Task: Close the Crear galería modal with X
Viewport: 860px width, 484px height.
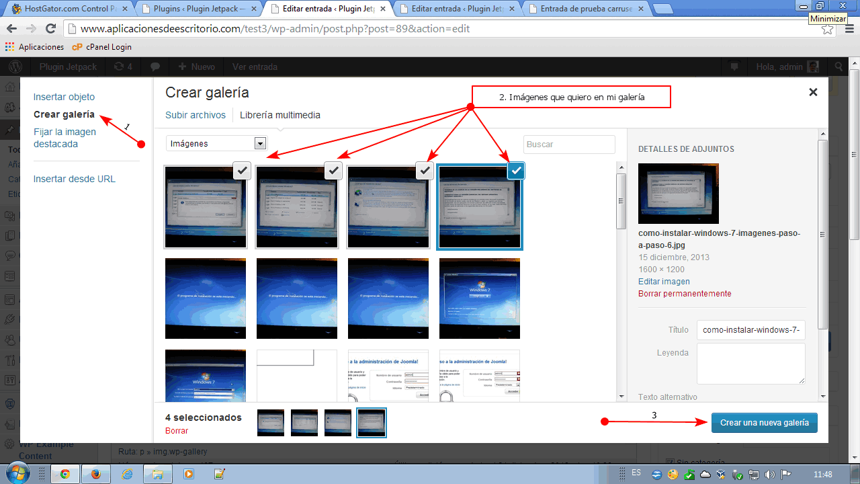Action: [813, 93]
